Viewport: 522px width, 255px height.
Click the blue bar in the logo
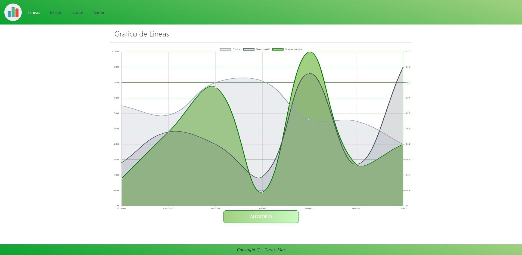point(9,14)
